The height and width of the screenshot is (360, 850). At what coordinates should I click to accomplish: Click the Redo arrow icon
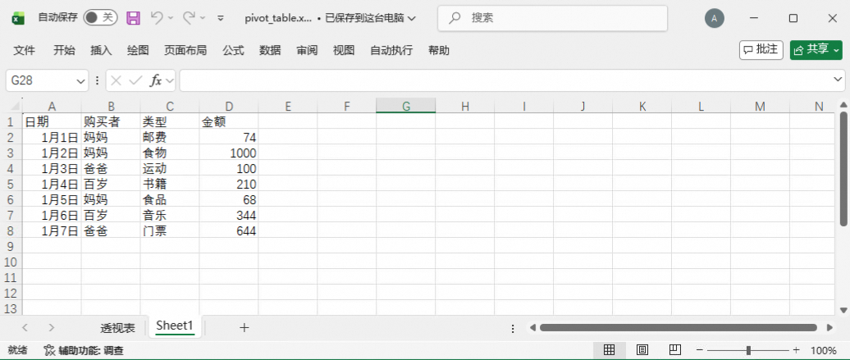coord(189,18)
